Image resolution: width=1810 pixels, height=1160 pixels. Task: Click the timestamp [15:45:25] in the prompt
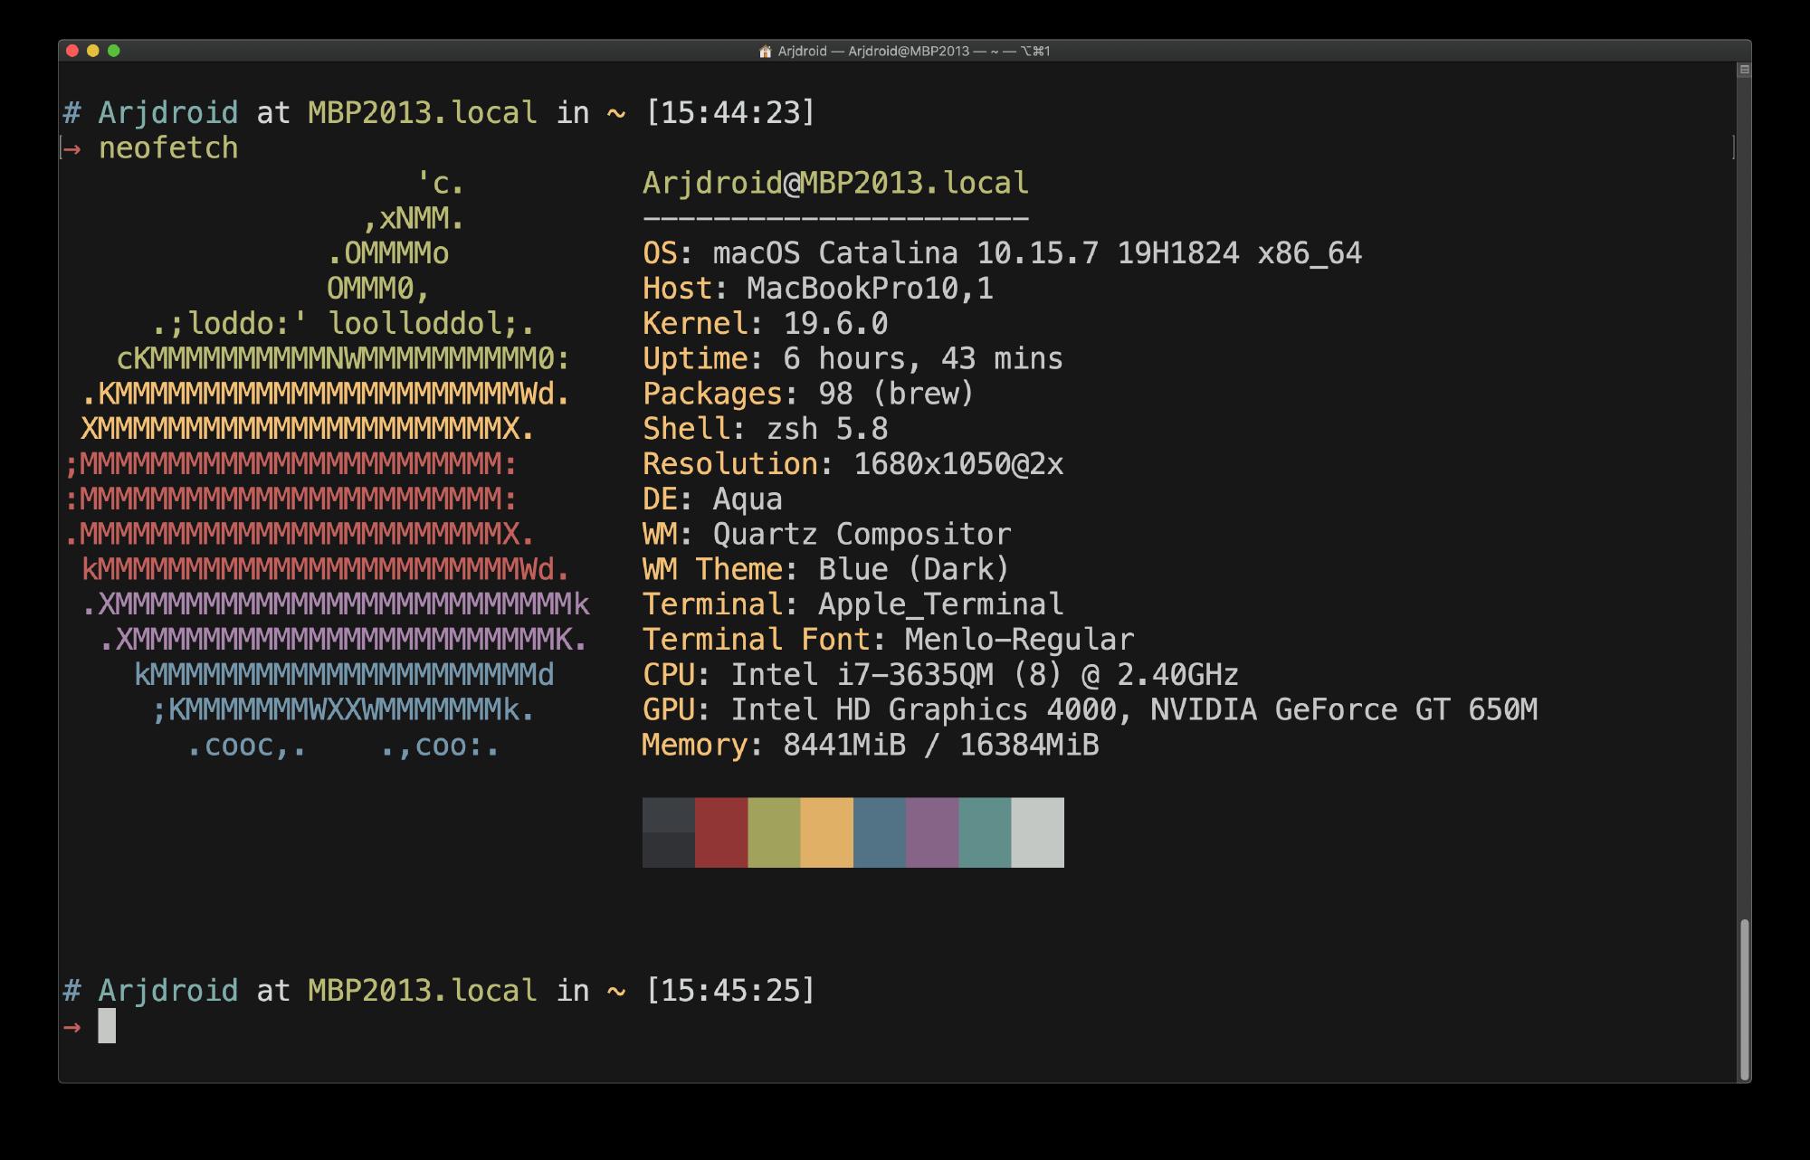coord(731,991)
